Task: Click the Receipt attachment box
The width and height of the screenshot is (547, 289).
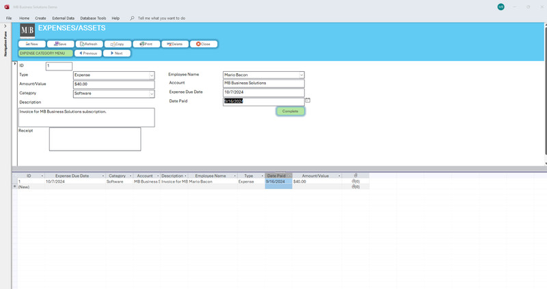Action: 95,139
